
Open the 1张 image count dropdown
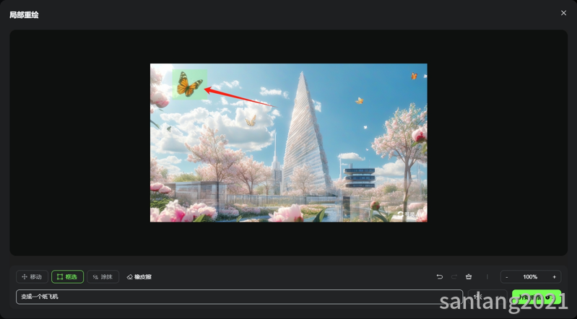(x=487, y=297)
